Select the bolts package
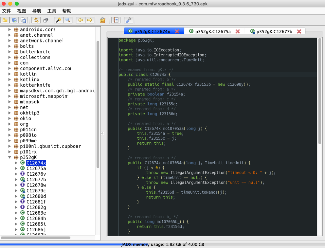Image resolution: width=325 pixels, height=248 pixels. point(27,46)
